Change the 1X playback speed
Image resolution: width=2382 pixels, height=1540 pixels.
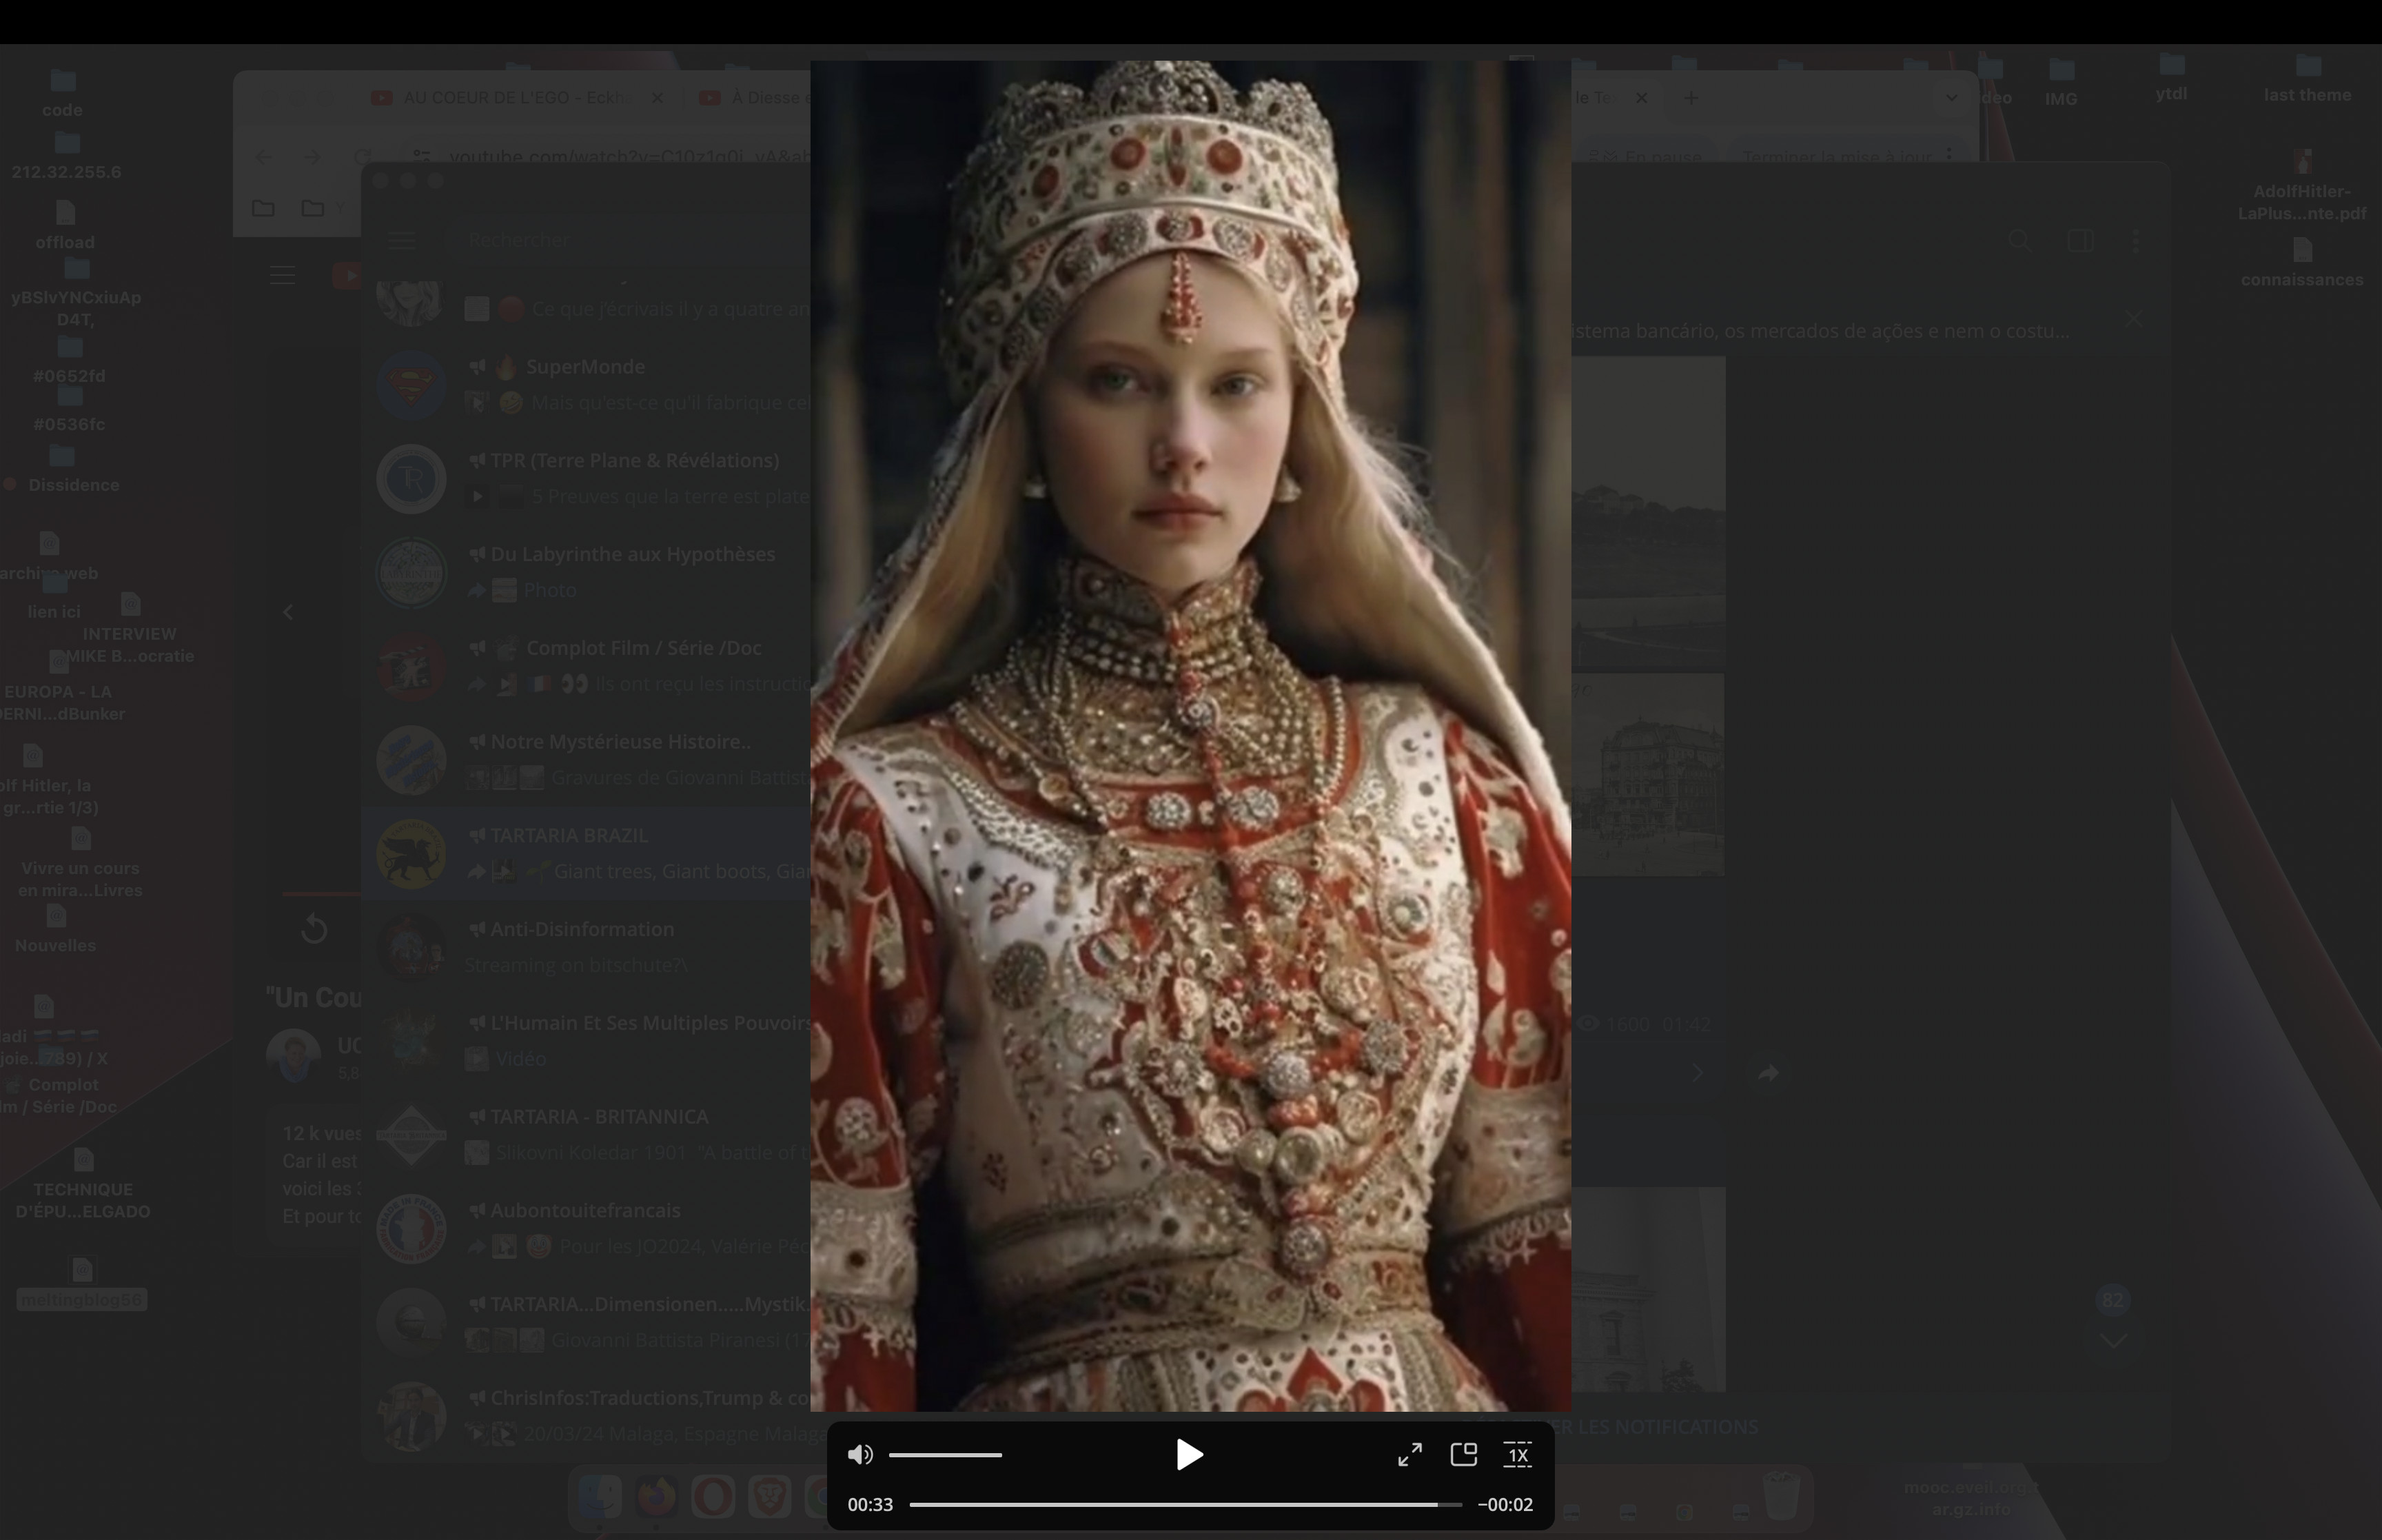coord(1518,1455)
